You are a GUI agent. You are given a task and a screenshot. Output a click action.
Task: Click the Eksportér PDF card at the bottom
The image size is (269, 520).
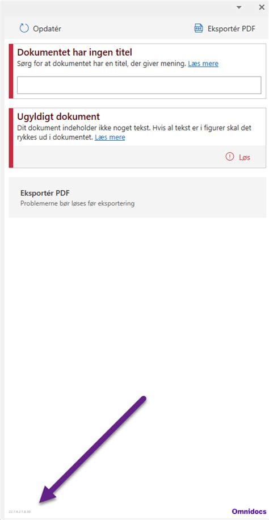click(x=137, y=198)
